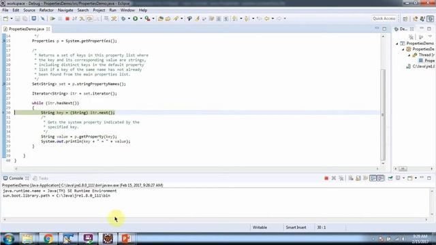Collapse the Thread node in Debug view
This screenshot has height=245, width=436.
click(409, 55)
